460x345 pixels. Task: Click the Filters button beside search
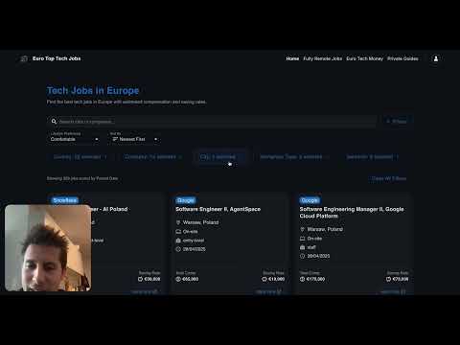[397, 122]
